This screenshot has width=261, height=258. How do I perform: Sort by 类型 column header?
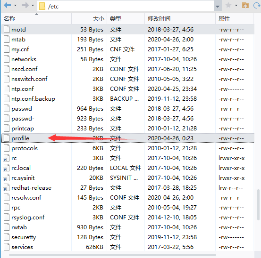[x=126, y=18]
